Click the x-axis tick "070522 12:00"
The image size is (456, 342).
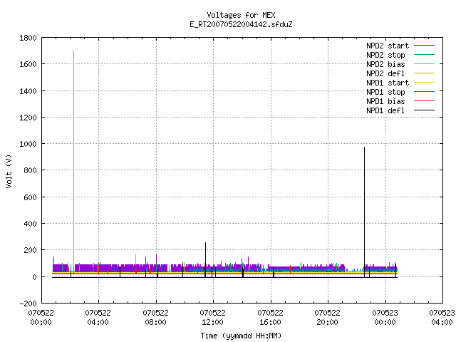[212, 318]
